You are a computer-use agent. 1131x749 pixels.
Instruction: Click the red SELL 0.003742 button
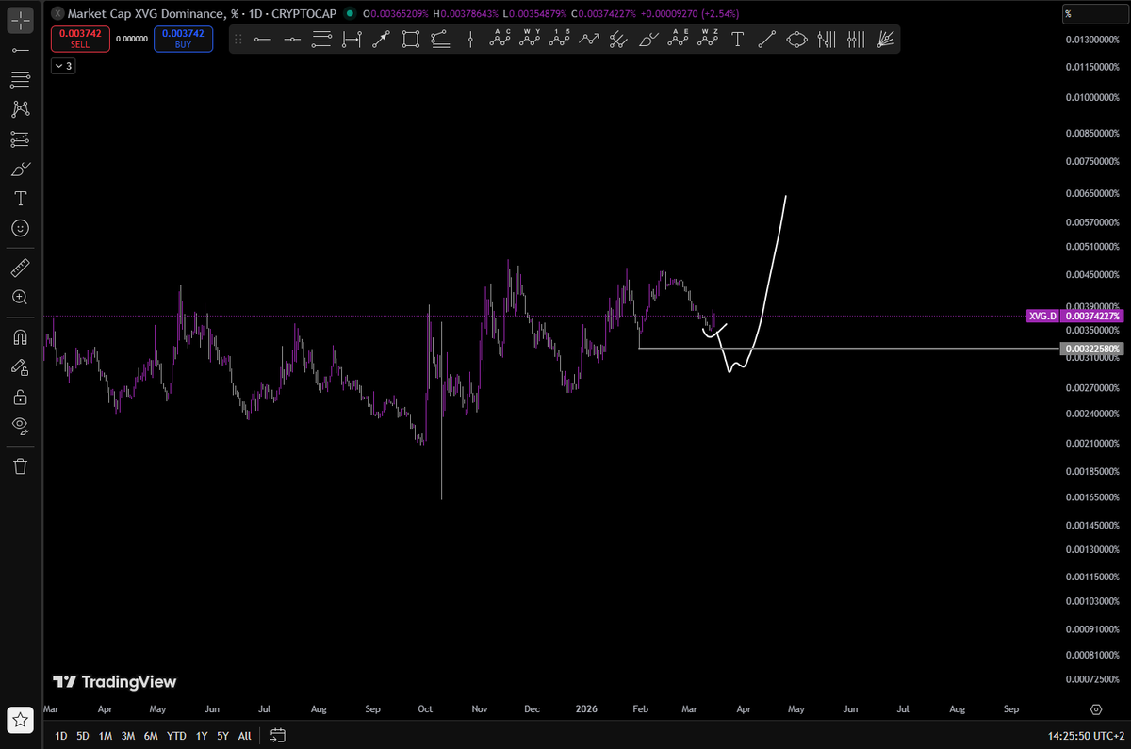(80, 39)
